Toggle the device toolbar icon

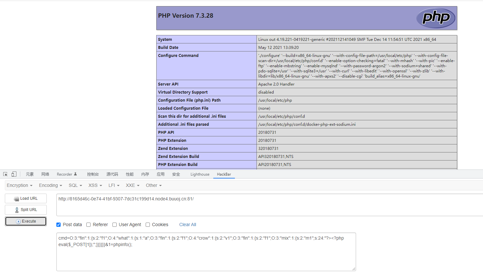(x=14, y=174)
